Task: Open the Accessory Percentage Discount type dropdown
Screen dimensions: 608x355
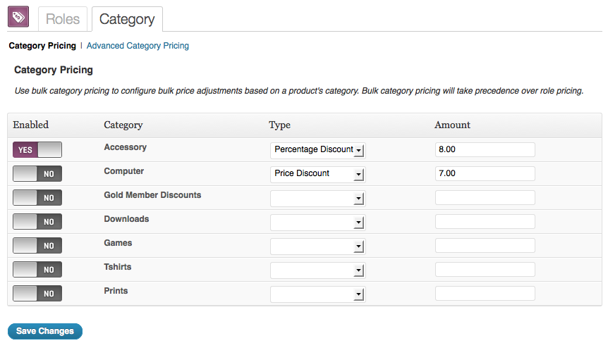Action: 318,150
